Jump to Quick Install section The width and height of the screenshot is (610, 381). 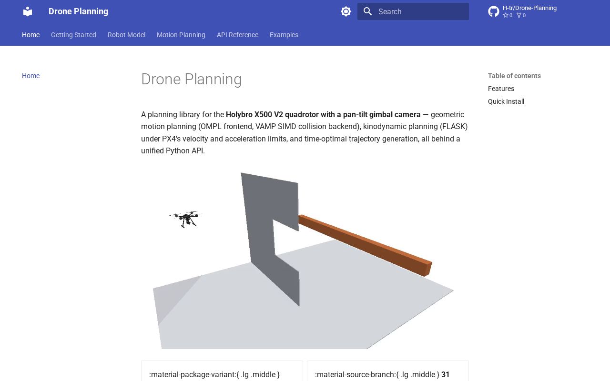pos(506,101)
